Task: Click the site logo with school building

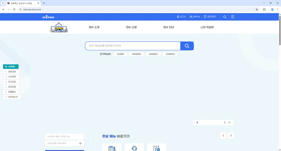Action: tap(59, 28)
